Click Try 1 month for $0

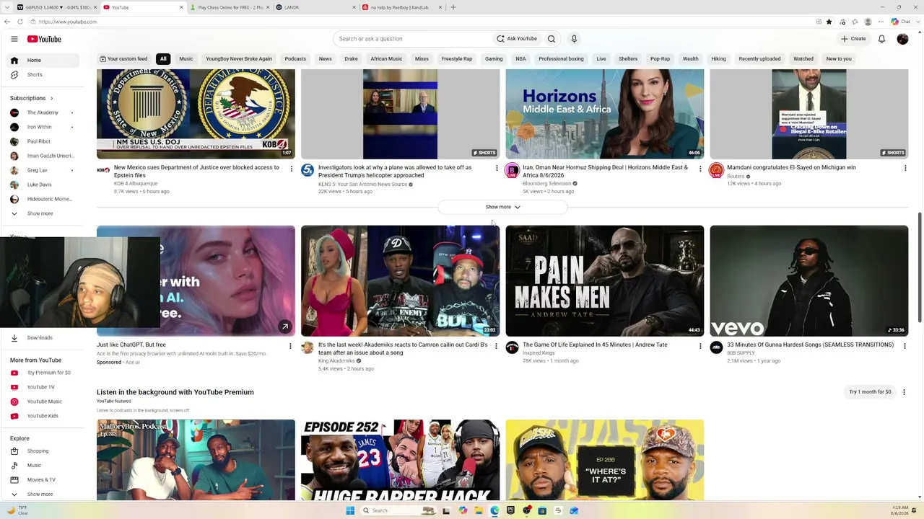pyautogui.click(x=870, y=392)
